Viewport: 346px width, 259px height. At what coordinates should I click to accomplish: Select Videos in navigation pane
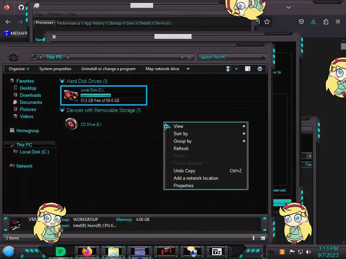(26, 116)
